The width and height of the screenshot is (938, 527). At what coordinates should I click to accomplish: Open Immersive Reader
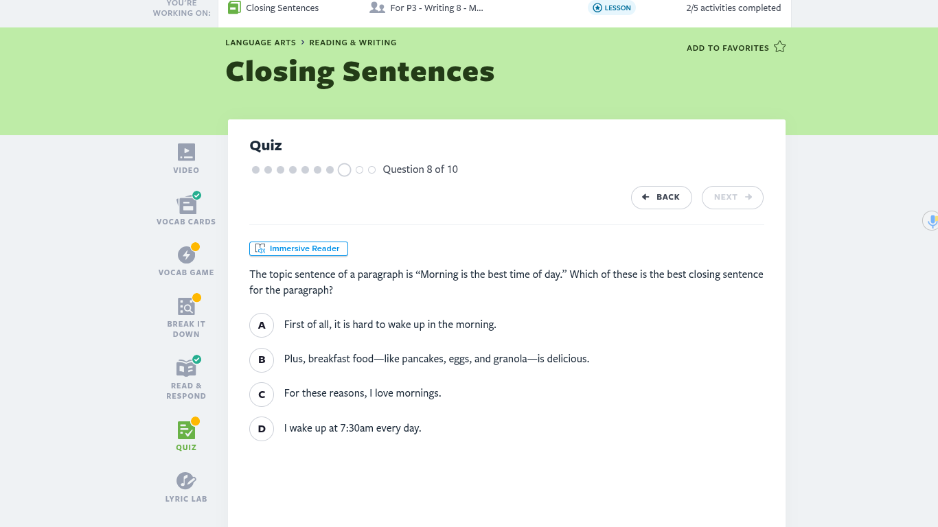click(x=298, y=248)
